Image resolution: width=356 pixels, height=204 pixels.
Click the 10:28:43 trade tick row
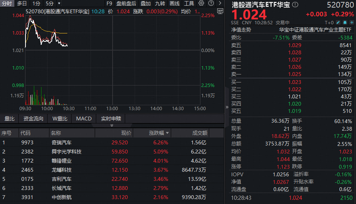[x=291, y=198]
